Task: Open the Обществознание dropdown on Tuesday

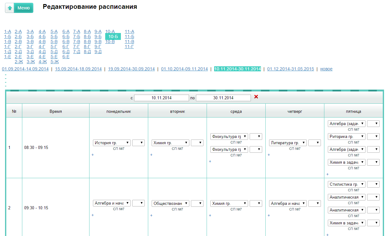Action: click(x=171, y=204)
